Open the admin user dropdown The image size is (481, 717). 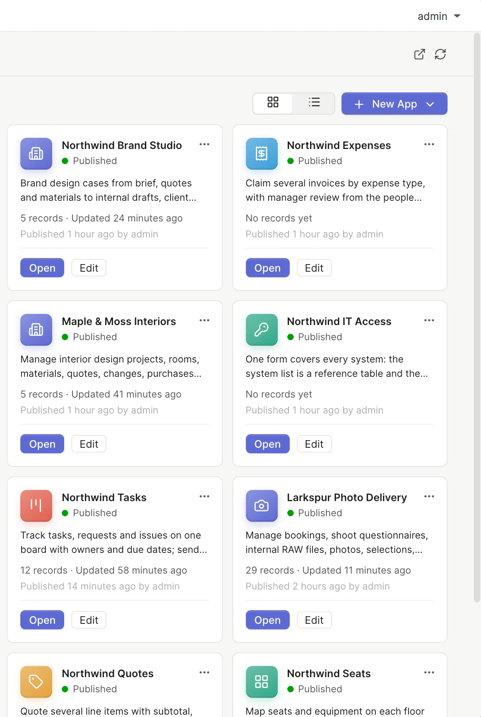click(439, 16)
